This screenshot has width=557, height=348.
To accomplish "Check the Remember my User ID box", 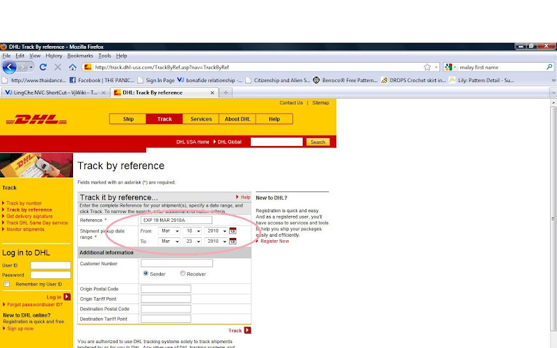I will coord(7,284).
